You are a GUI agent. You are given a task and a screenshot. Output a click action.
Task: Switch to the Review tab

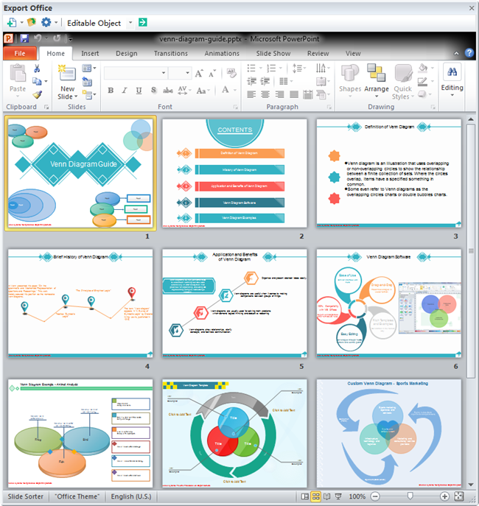coord(318,53)
